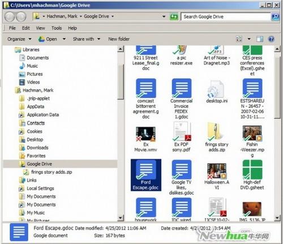Expand the breadcrumb arrow after Hachman, Mark
Viewport: 283px width, 244px height.
click(81, 16)
